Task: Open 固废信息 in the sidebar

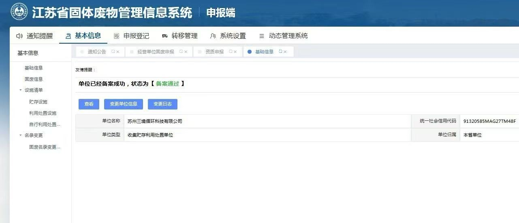Action: pyautogui.click(x=34, y=79)
